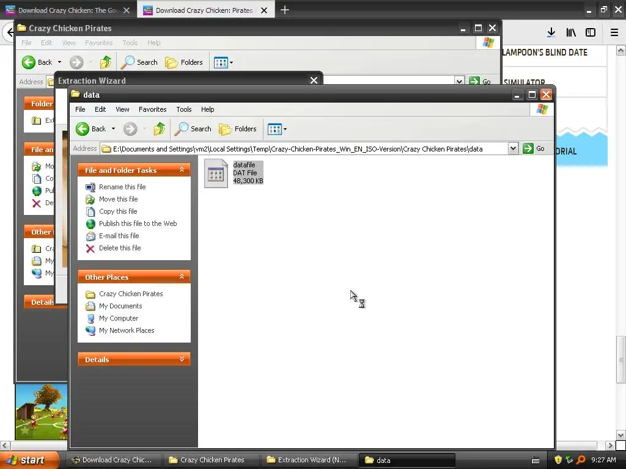The height and width of the screenshot is (469, 626).
Task: Open Views dropdown arrow in data window
Action: 285,129
